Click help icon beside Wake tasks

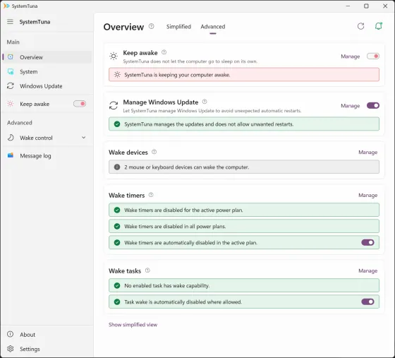pos(147,270)
